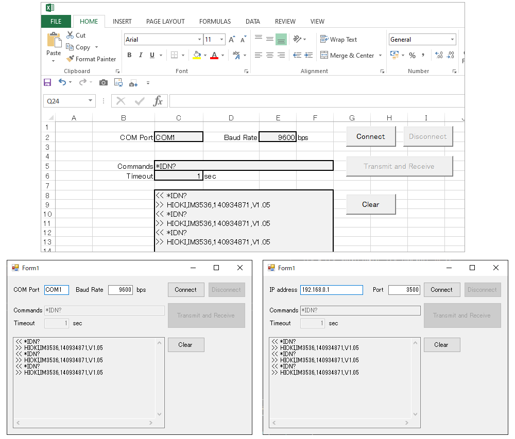Open the Arial font name dropdown
Viewport: 515px width, 439px height.
tap(199, 40)
